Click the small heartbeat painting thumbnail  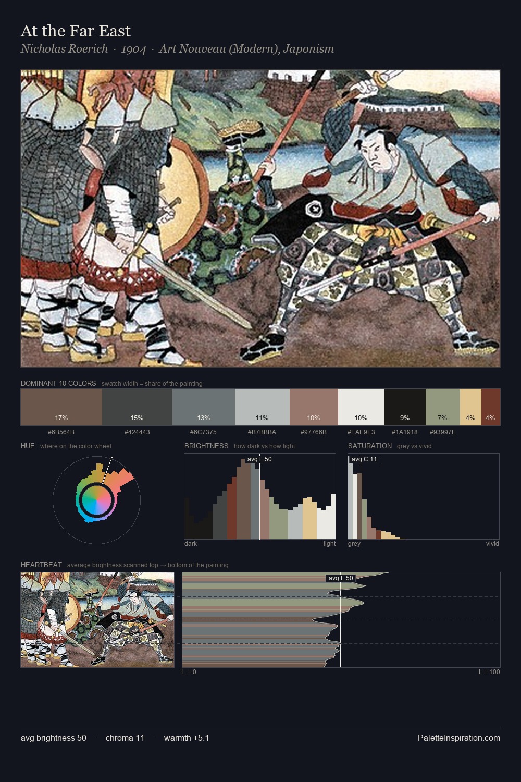click(x=97, y=620)
